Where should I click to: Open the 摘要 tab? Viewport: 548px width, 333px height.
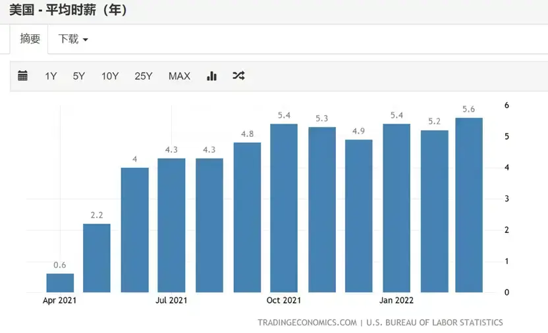click(30, 39)
